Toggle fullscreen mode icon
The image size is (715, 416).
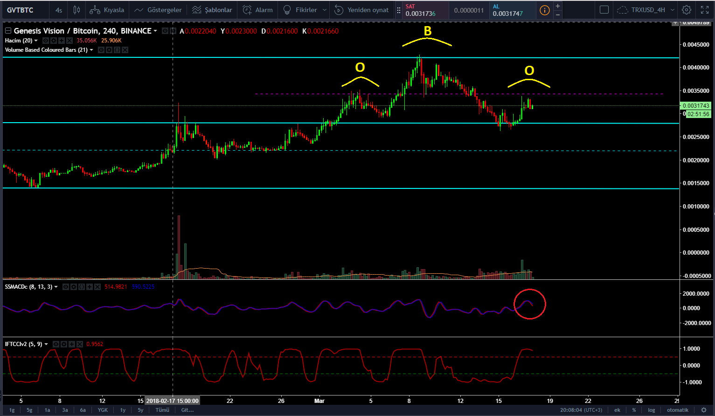(x=705, y=10)
